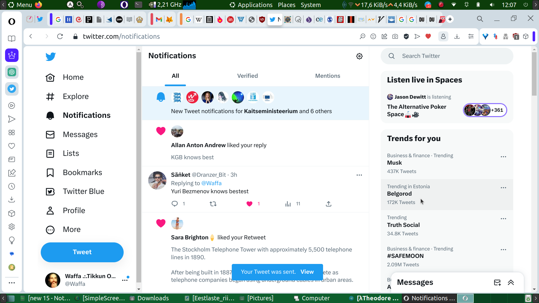Open System menu in top panel
The image size is (539, 303).
tap(311, 5)
